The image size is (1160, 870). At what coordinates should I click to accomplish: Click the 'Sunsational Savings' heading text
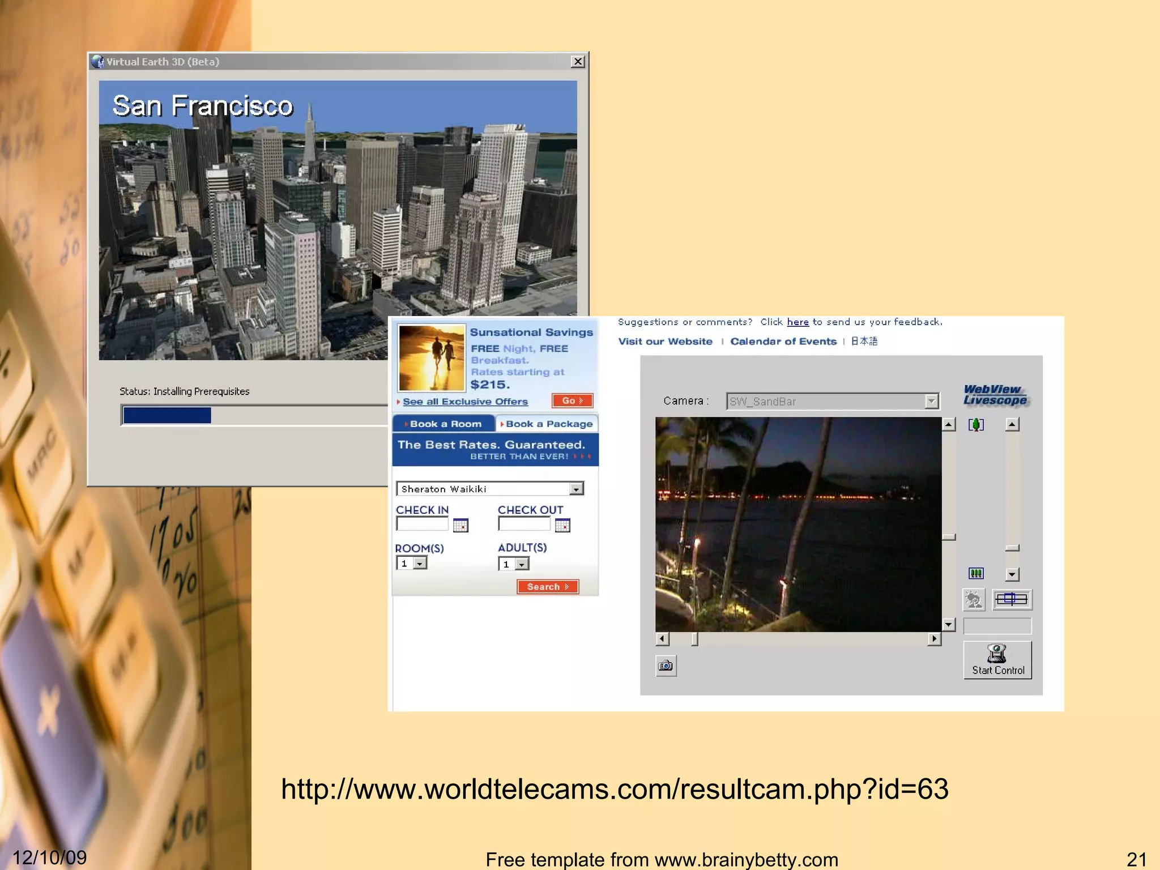pyautogui.click(x=531, y=332)
